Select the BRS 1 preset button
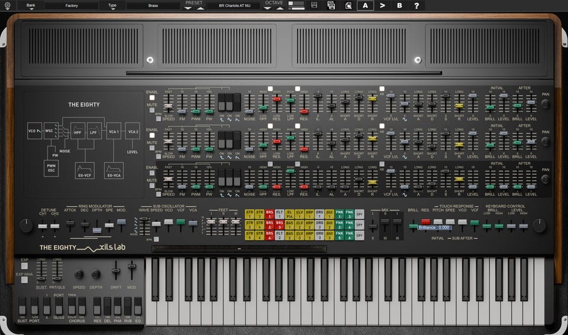 pos(269,214)
